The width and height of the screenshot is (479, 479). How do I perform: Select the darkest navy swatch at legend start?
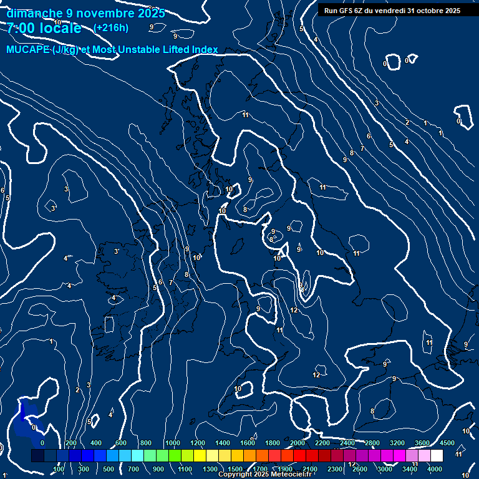click(37, 456)
